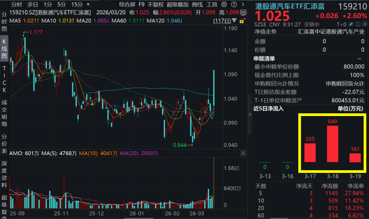Close the AMO volume sub-chart with X
The height and width of the screenshot is (219, 369).
pos(243,153)
